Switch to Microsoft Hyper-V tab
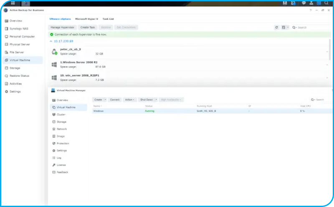The width and height of the screenshot is (334, 207). coord(87,19)
